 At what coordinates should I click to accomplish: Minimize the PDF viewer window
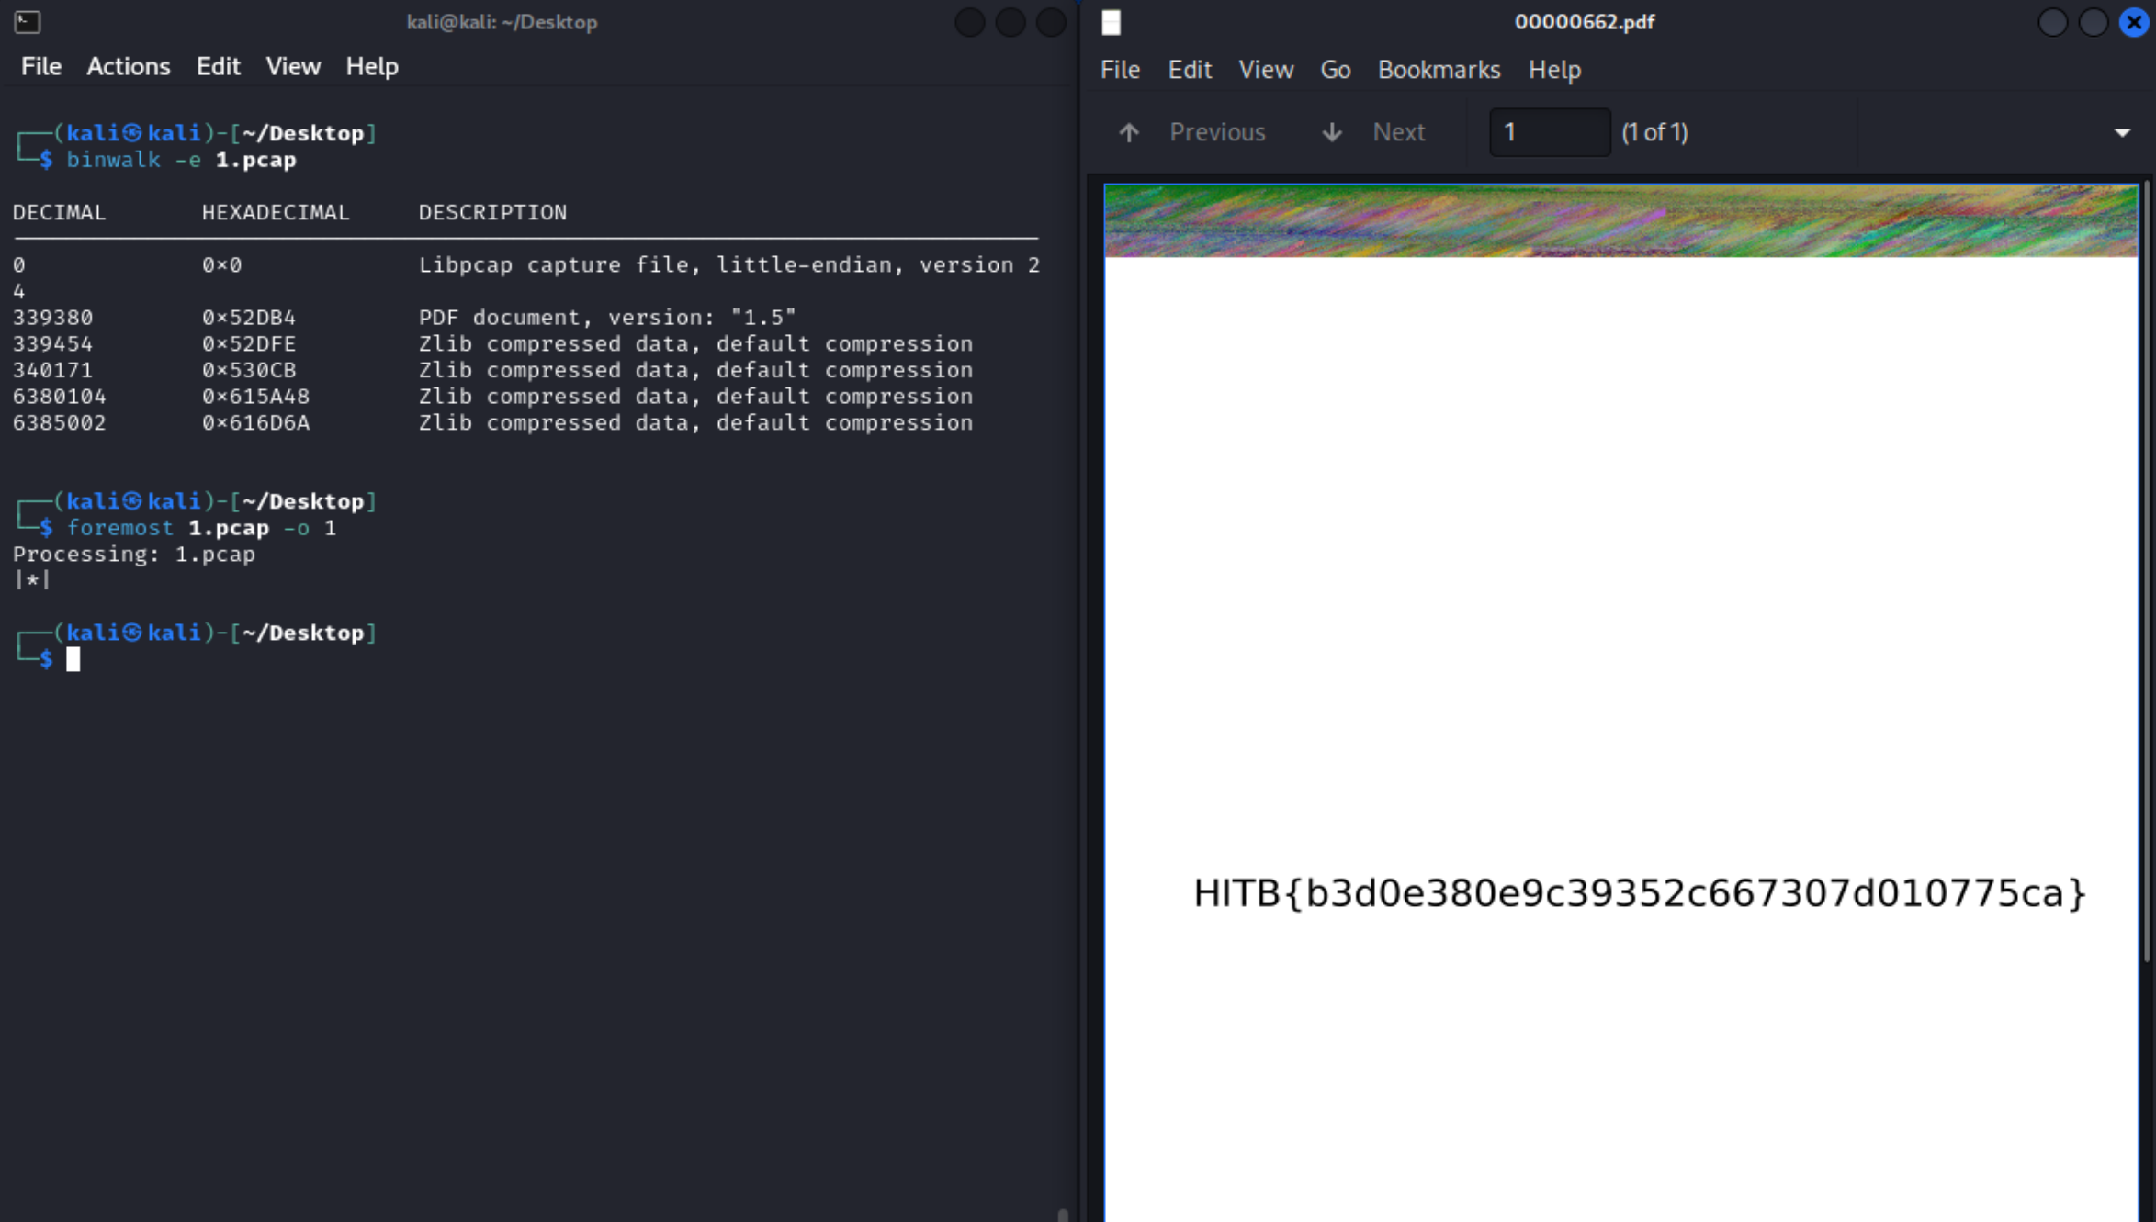click(x=2052, y=22)
